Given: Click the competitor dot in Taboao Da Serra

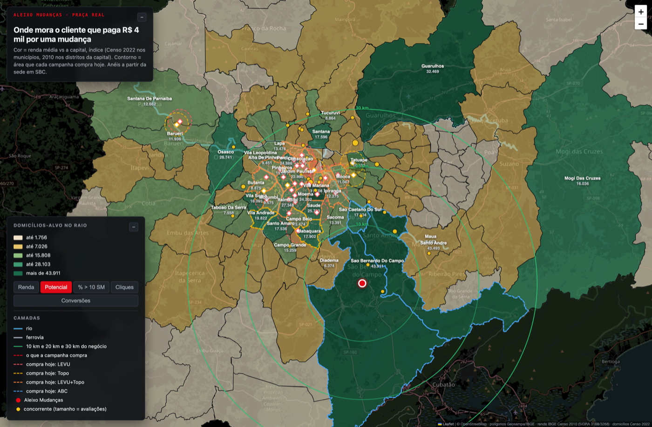Looking at the screenshot, I should tap(232, 216).
